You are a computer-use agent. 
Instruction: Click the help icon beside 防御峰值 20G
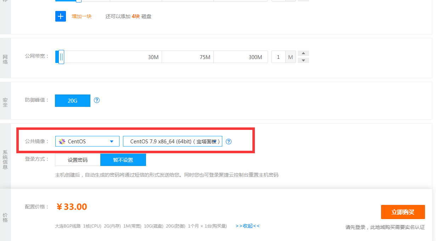(x=97, y=100)
